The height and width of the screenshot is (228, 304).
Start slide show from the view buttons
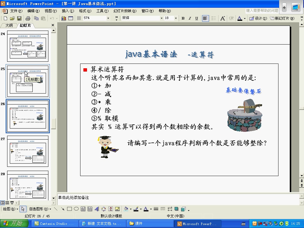[12, 203]
